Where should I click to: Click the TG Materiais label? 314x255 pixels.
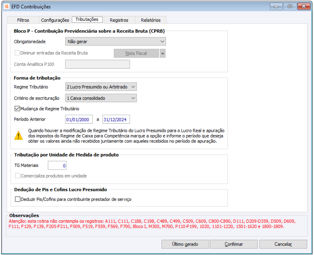[26, 165]
